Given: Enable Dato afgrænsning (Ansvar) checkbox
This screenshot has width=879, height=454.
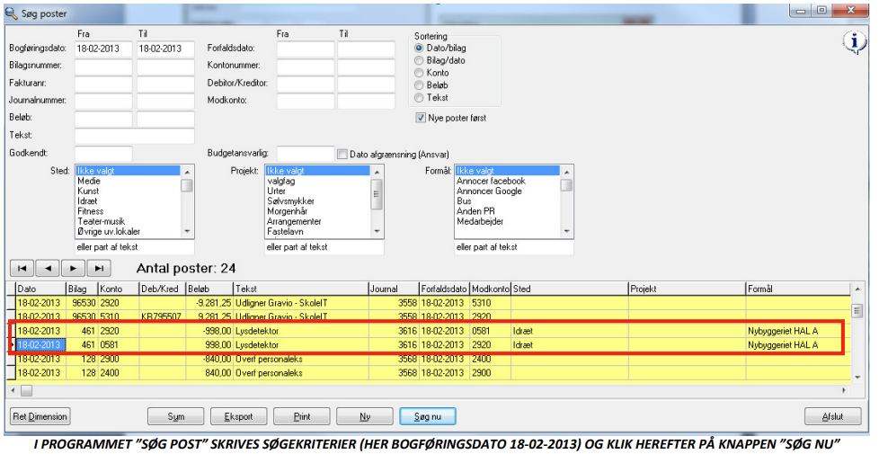Looking at the screenshot, I should coord(342,154).
